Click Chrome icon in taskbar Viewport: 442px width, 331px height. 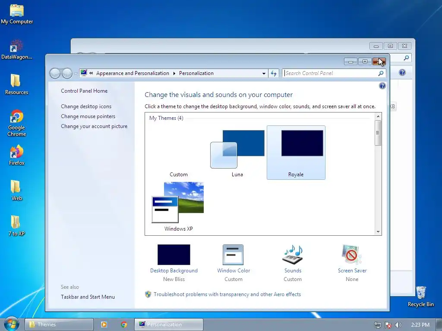124,325
